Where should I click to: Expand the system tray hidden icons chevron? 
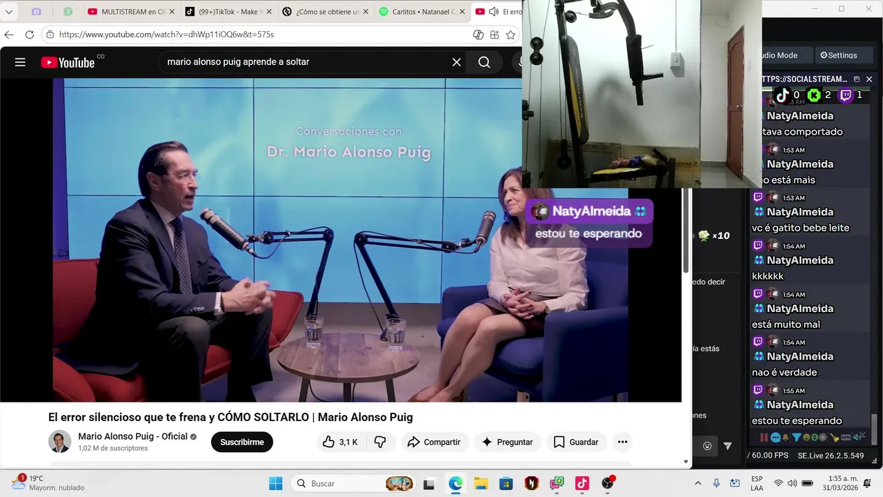[697, 483]
